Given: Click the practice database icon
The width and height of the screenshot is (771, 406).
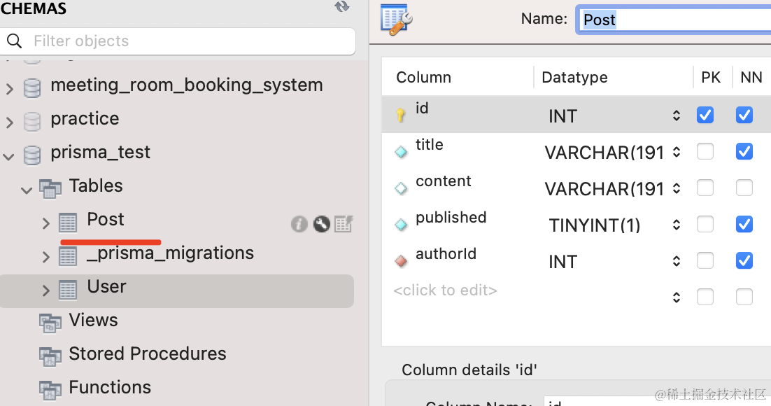Looking at the screenshot, I should click(x=32, y=120).
